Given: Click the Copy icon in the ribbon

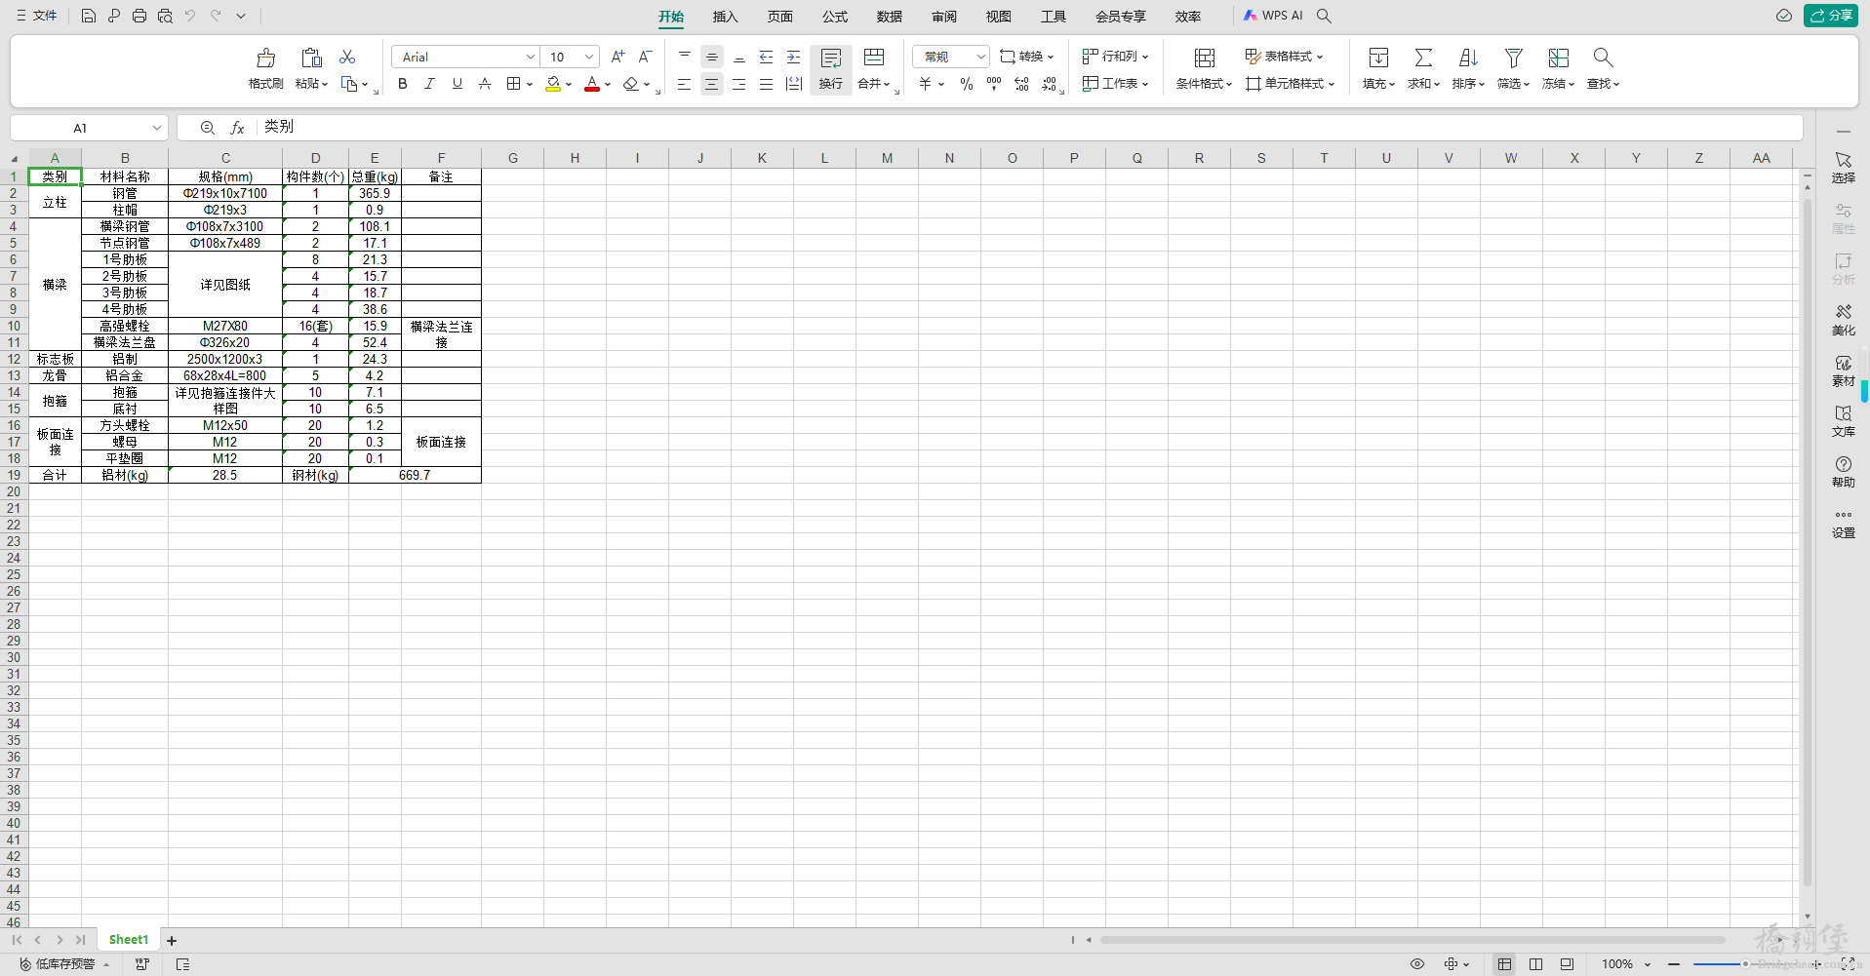Looking at the screenshot, I should coord(348,84).
